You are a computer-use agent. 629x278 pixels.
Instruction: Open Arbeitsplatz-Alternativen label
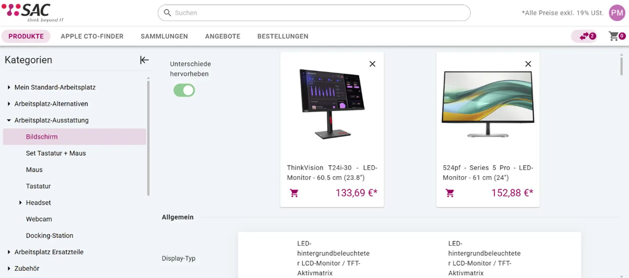(x=51, y=104)
